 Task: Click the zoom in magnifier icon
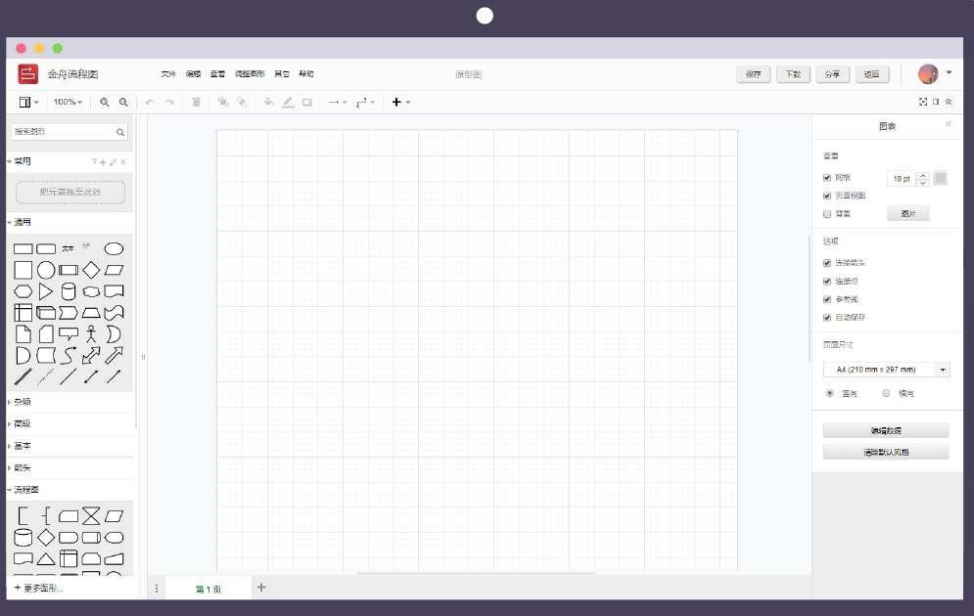point(105,102)
